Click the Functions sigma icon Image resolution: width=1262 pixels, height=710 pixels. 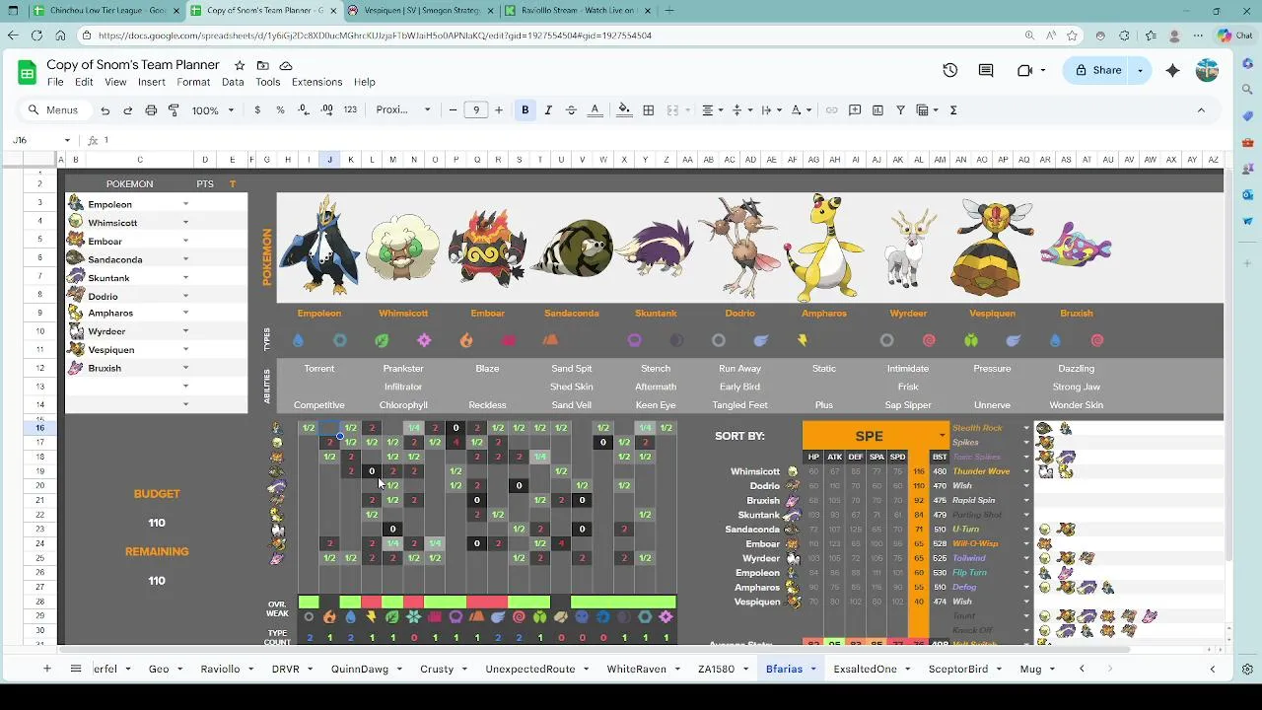(953, 110)
